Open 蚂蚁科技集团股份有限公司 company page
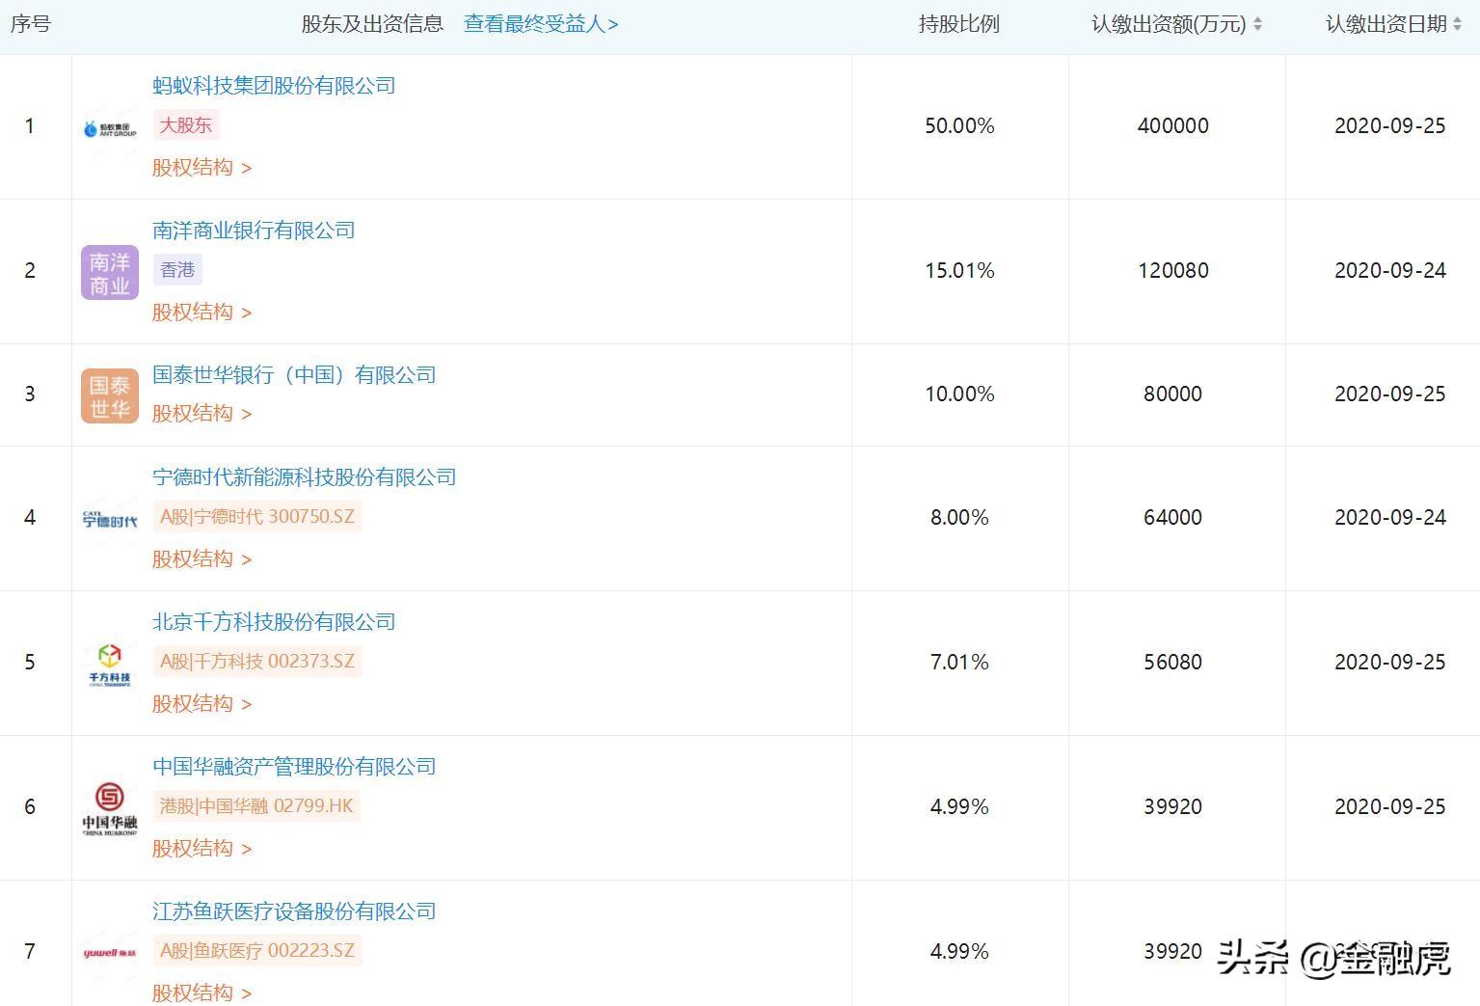1480x1006 pixels. (x=274, y=86)
